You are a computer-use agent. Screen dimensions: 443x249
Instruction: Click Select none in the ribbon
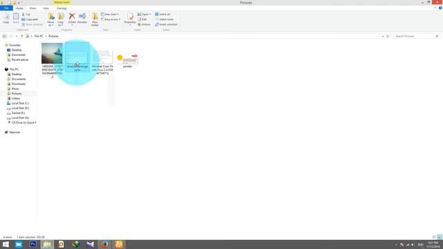(164, 19)
